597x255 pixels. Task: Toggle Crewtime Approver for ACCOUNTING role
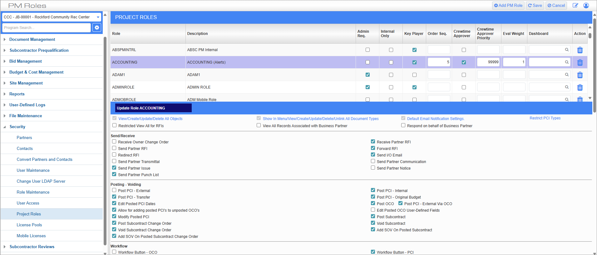coord(464,62)
